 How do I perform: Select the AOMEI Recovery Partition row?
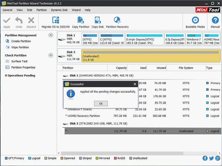(x=143, y=116)
